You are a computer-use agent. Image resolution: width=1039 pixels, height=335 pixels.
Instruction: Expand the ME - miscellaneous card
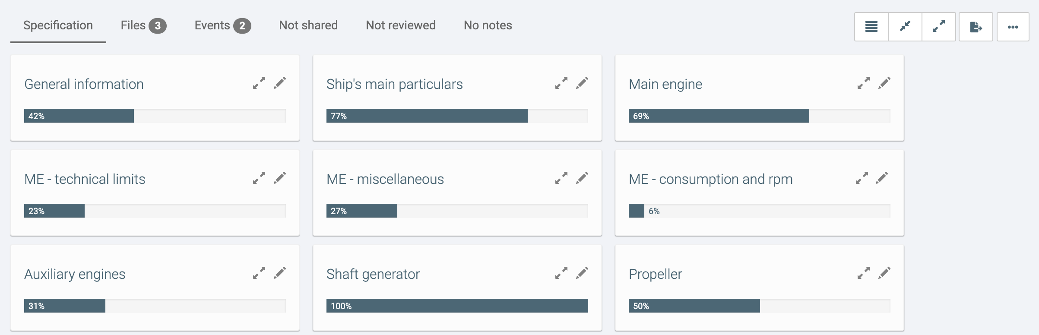click(x=561, y=178)
